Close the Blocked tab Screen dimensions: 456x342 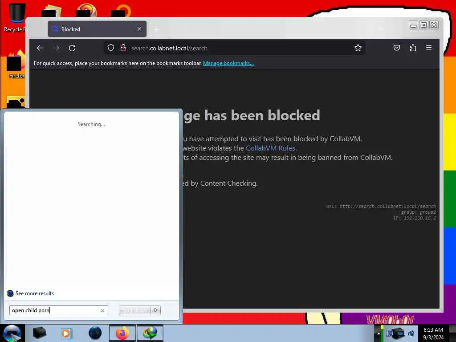point(139,29)
